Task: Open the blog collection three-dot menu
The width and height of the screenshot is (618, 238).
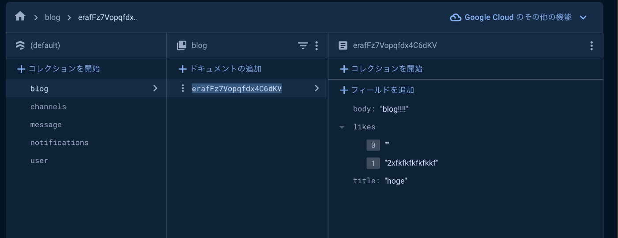Action: 316,45
